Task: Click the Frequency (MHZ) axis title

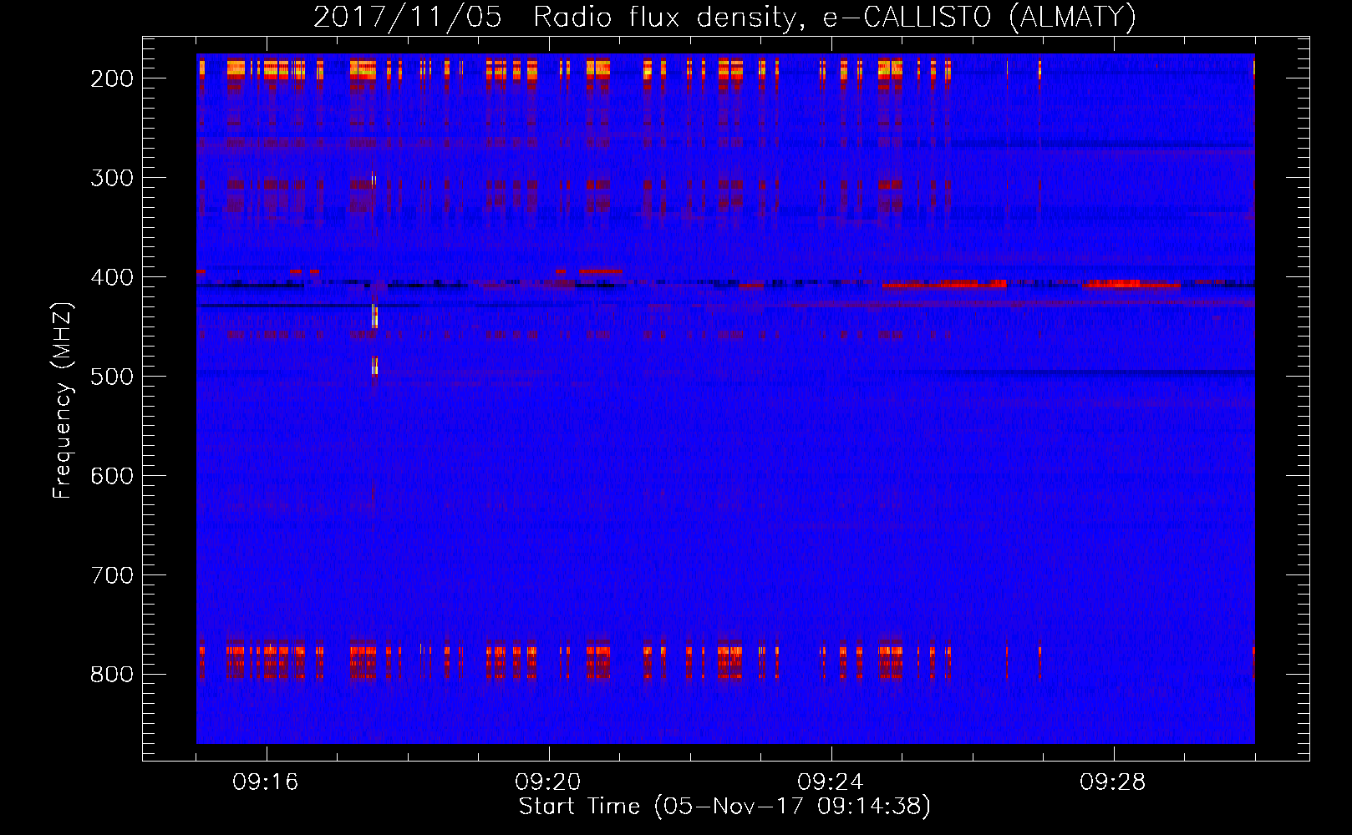Action: (x=64, y=400)
